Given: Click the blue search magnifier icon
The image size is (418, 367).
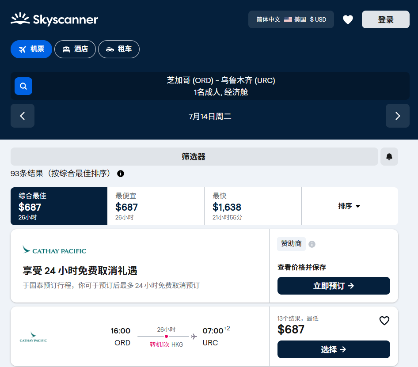Looking at the screenshot, I should [x=23, y=86].
